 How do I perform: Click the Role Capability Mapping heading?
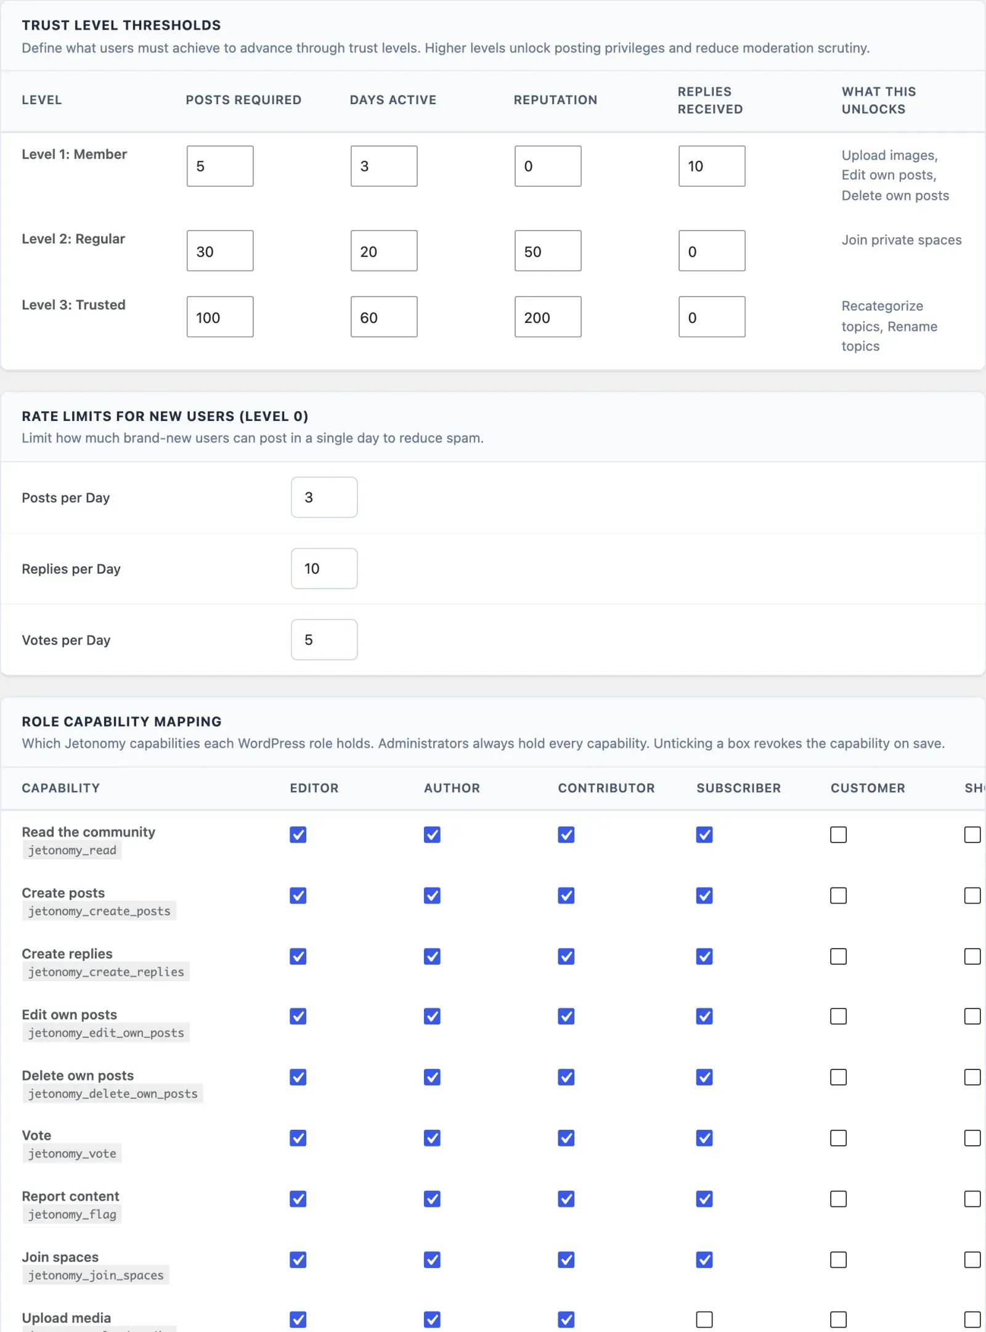click(x=121, y=721)
